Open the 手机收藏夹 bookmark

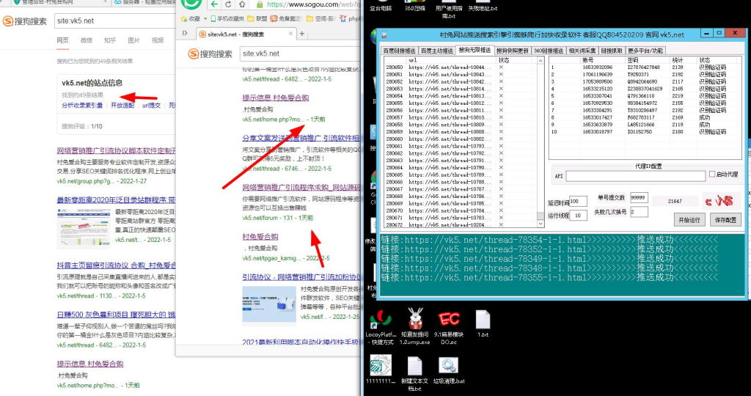point(227,18)
